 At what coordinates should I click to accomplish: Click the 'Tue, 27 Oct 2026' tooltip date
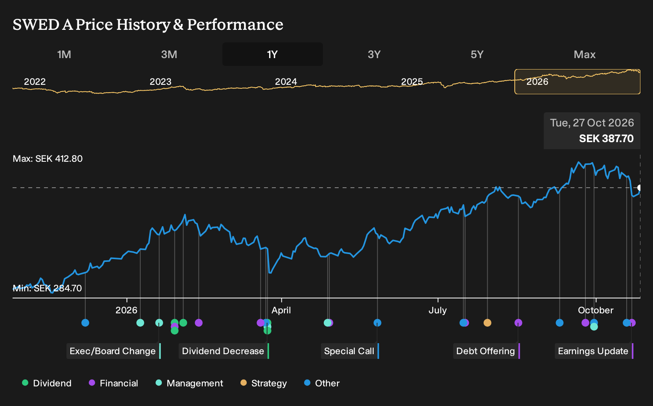(x=592, y=123)
